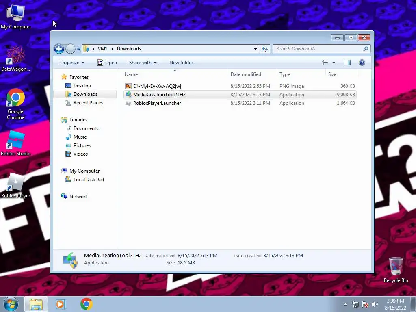The image size is (416, 312).
Task: Click VM1 in the address breadcrumb
Action: 102,49
